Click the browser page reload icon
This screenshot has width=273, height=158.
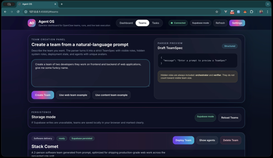[x=18, y=12]
